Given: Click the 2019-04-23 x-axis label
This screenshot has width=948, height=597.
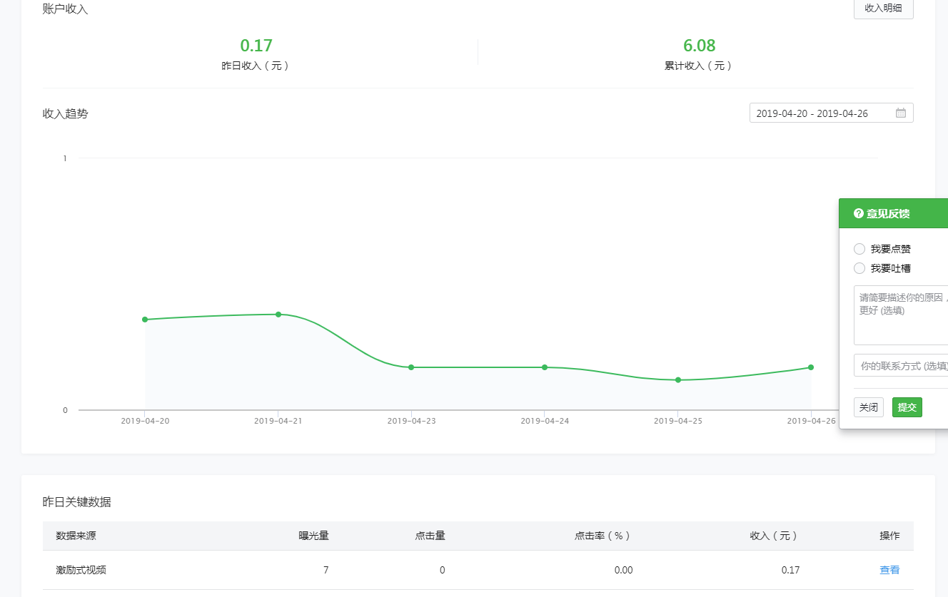Looking at the screenshot, I should coord(411,421).
